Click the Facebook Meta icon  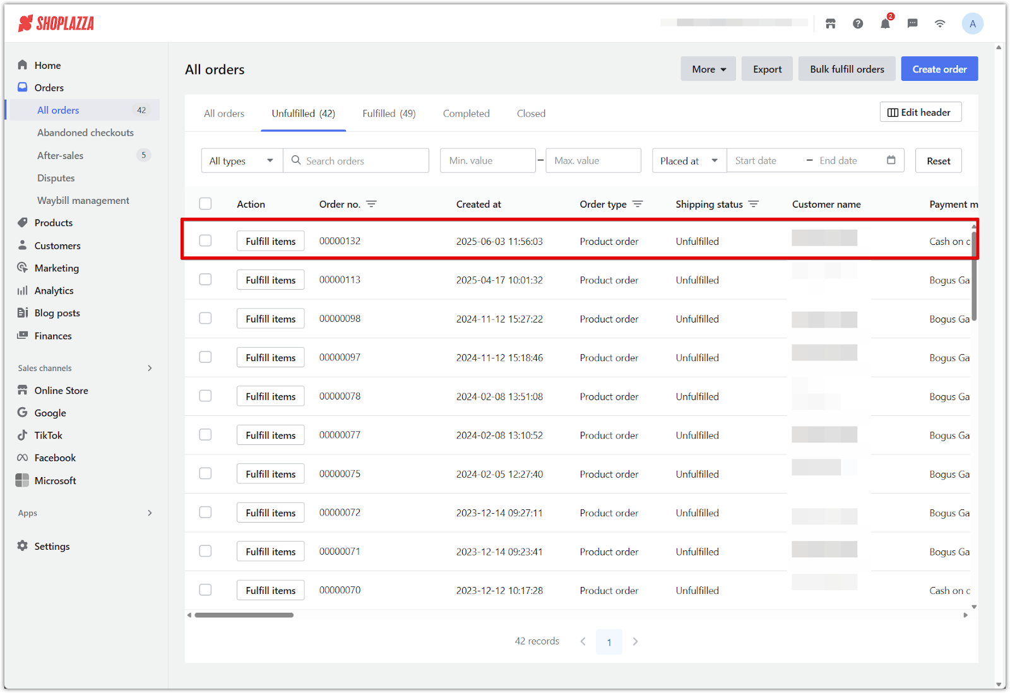[x=23, y=458]
